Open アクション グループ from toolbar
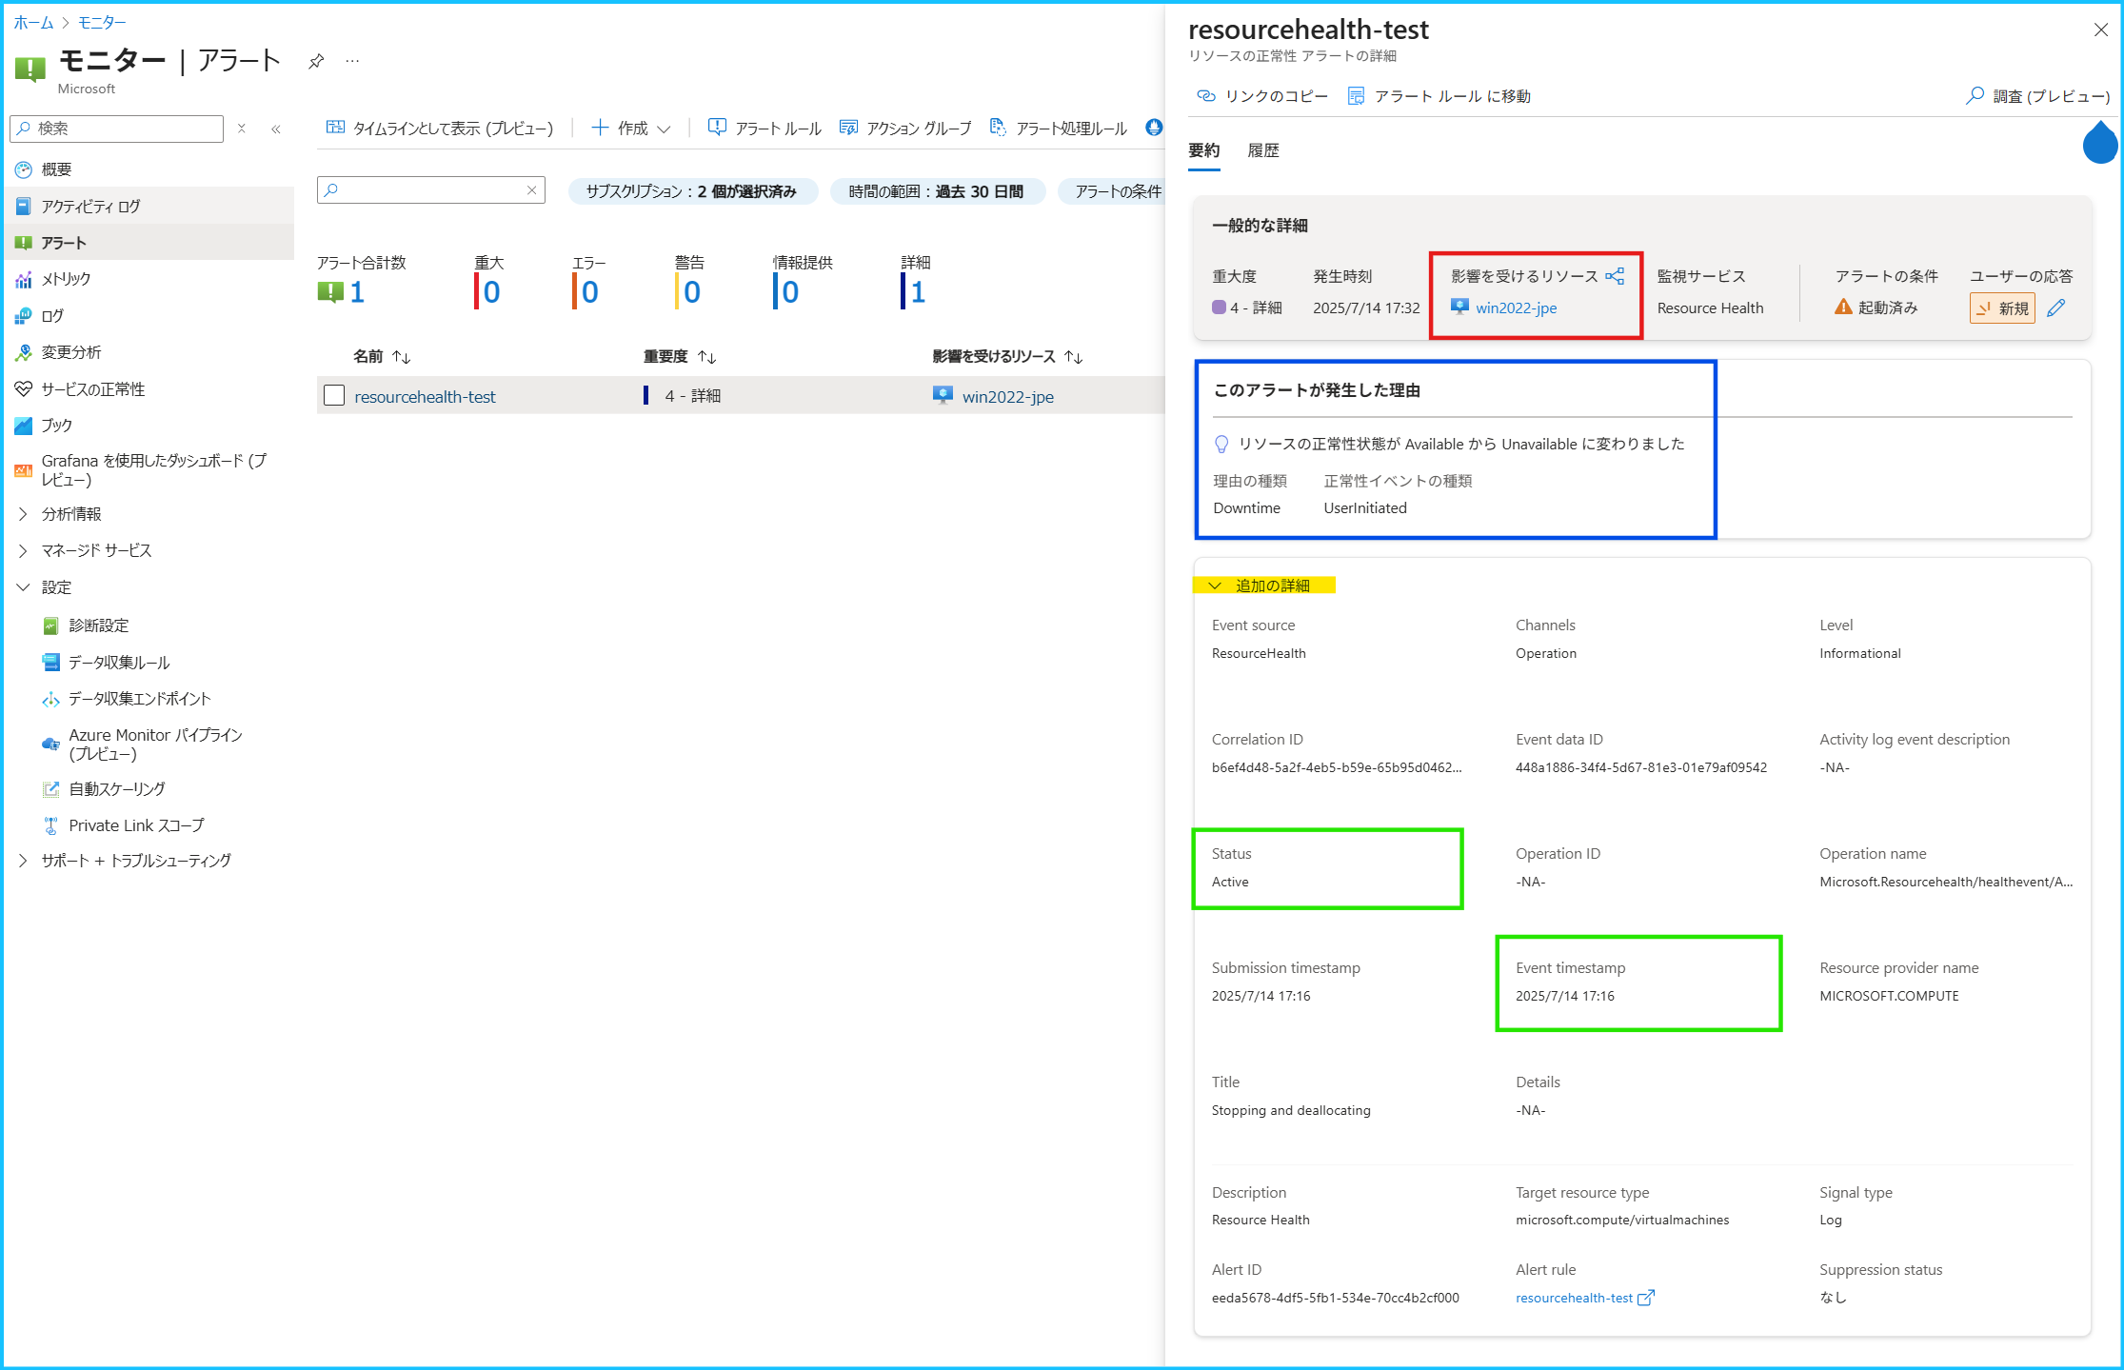2124x1370 pixels. [x=905, y=129]
